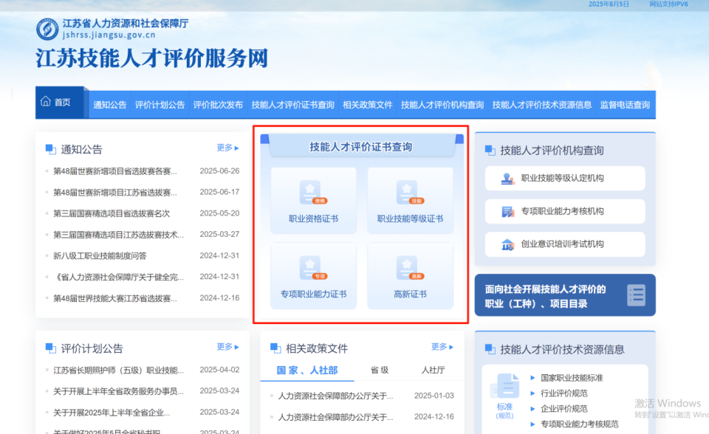Click the 专项职业能力考核机构 document icon
This screenshot has height=434, width=709.
508,212
